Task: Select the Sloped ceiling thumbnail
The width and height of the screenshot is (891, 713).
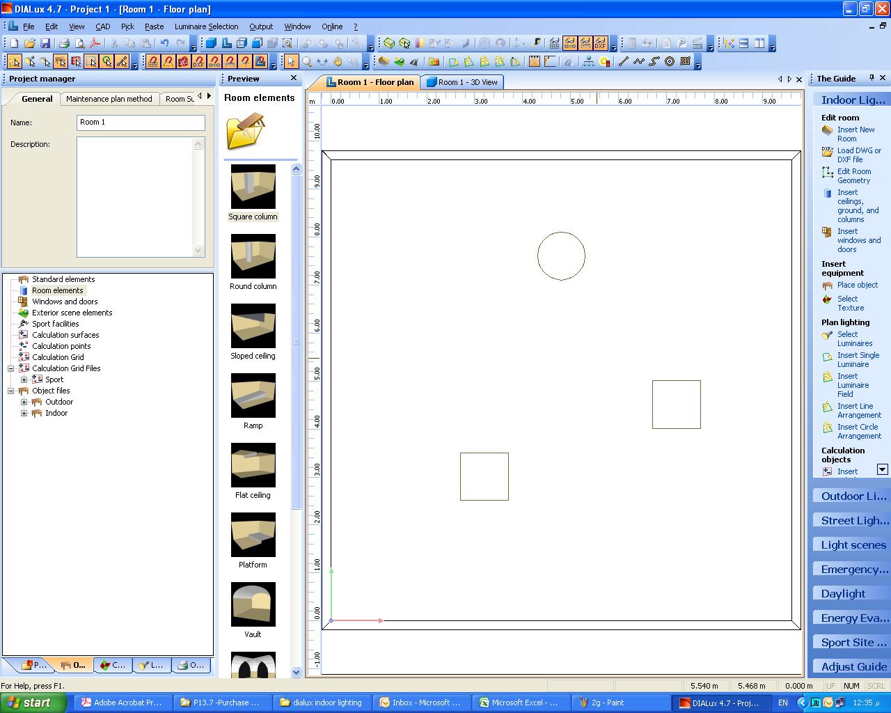Action: click(253, 326)
